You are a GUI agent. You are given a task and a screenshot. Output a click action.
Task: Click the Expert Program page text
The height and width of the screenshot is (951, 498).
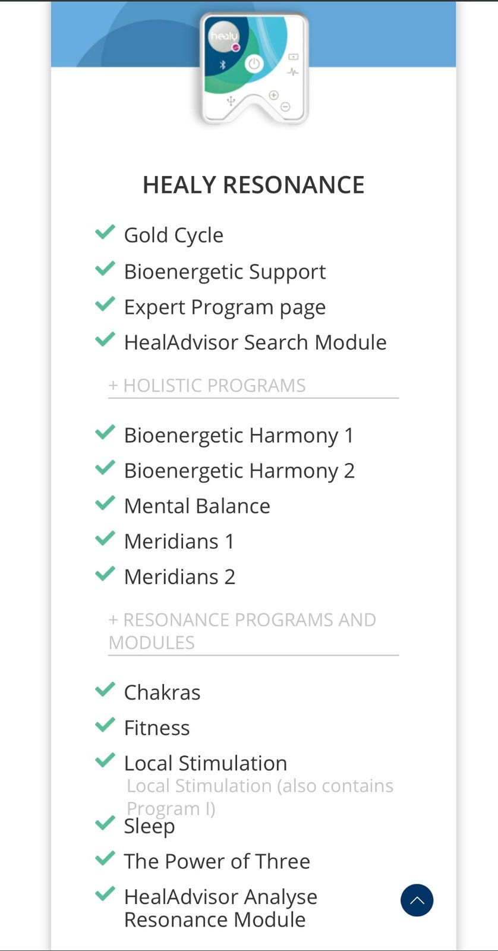[225, 307]
